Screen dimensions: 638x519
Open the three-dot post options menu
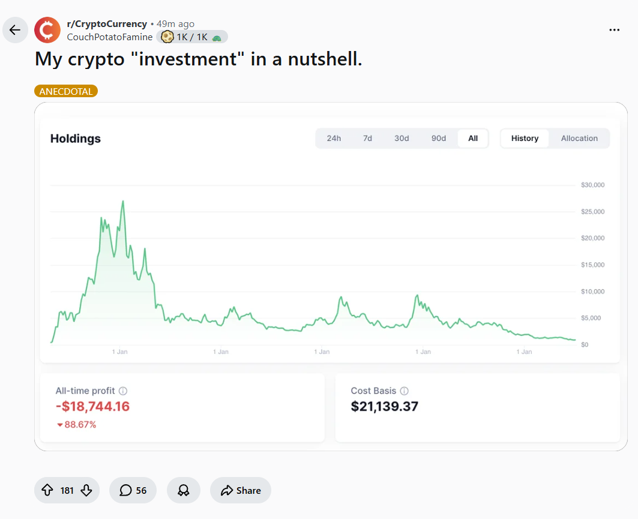coord(615,29)
